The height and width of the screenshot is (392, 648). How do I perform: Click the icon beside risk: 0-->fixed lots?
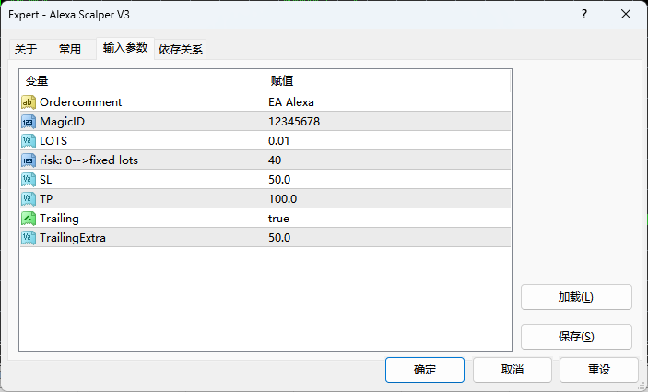(x=29, y=160)
